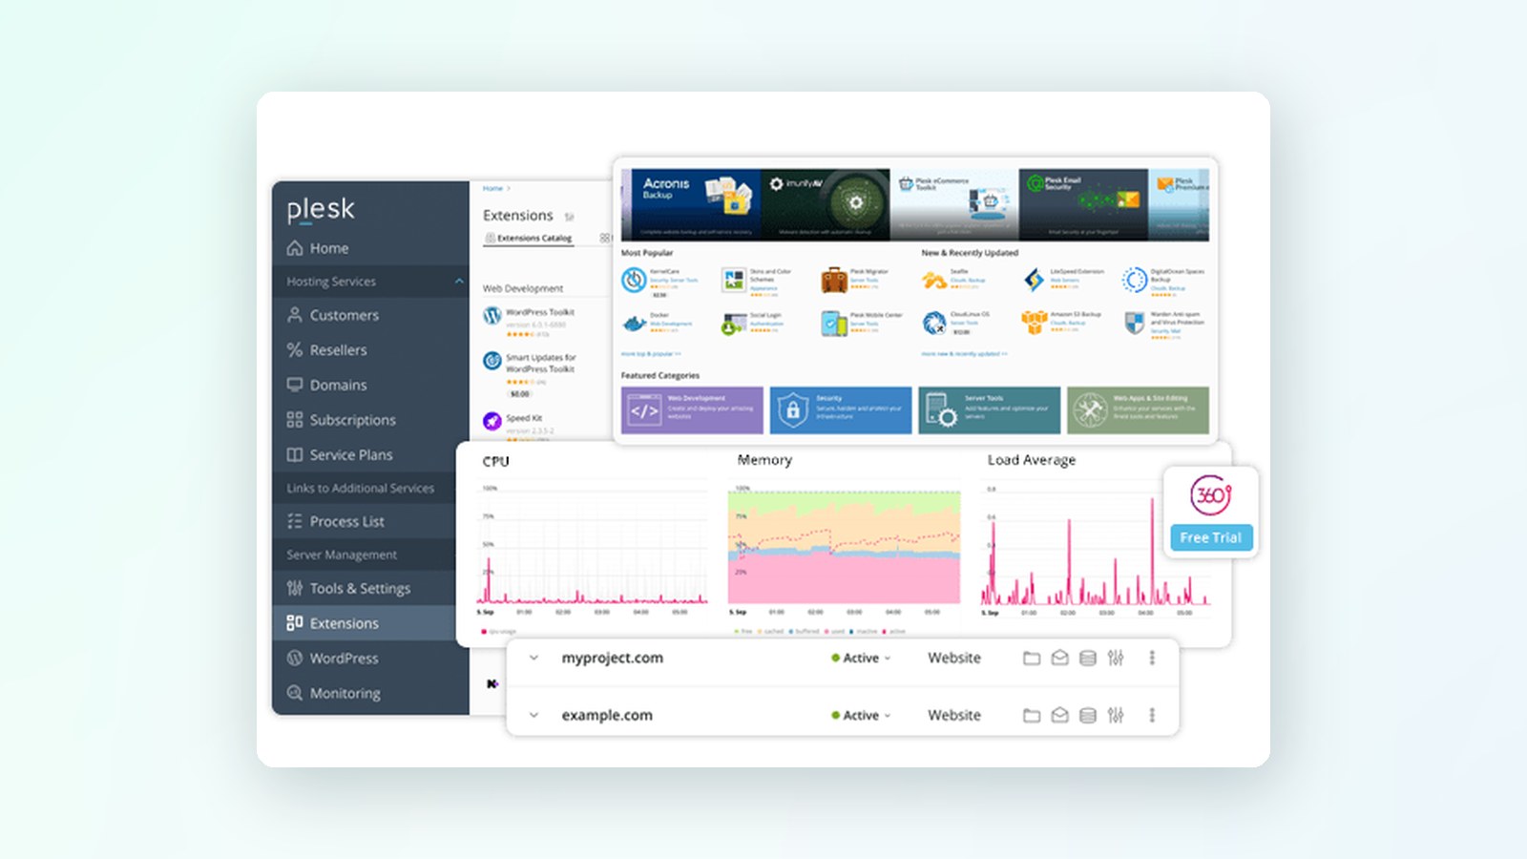Open the mail icon for myproject.com

1059,658
